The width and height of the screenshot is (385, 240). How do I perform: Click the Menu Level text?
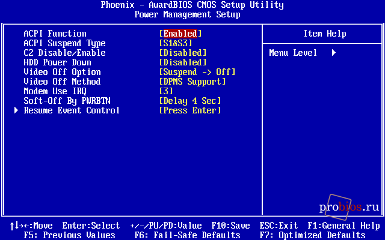click(293, 53)
